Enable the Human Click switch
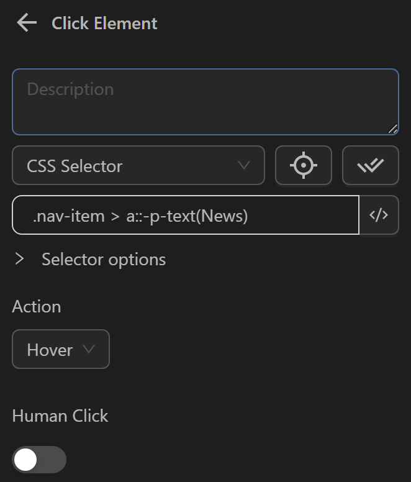 click(x=39, y=460)
